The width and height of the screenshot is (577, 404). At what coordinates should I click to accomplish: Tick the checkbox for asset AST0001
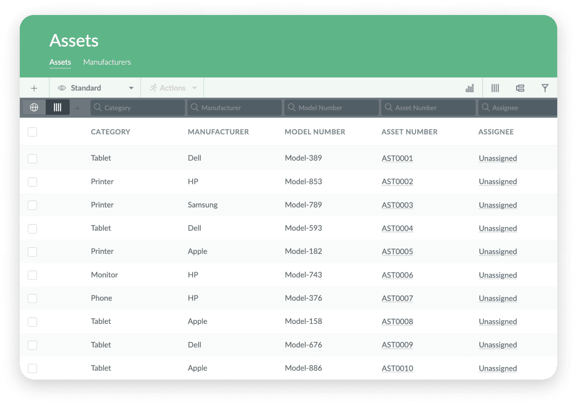32,159
